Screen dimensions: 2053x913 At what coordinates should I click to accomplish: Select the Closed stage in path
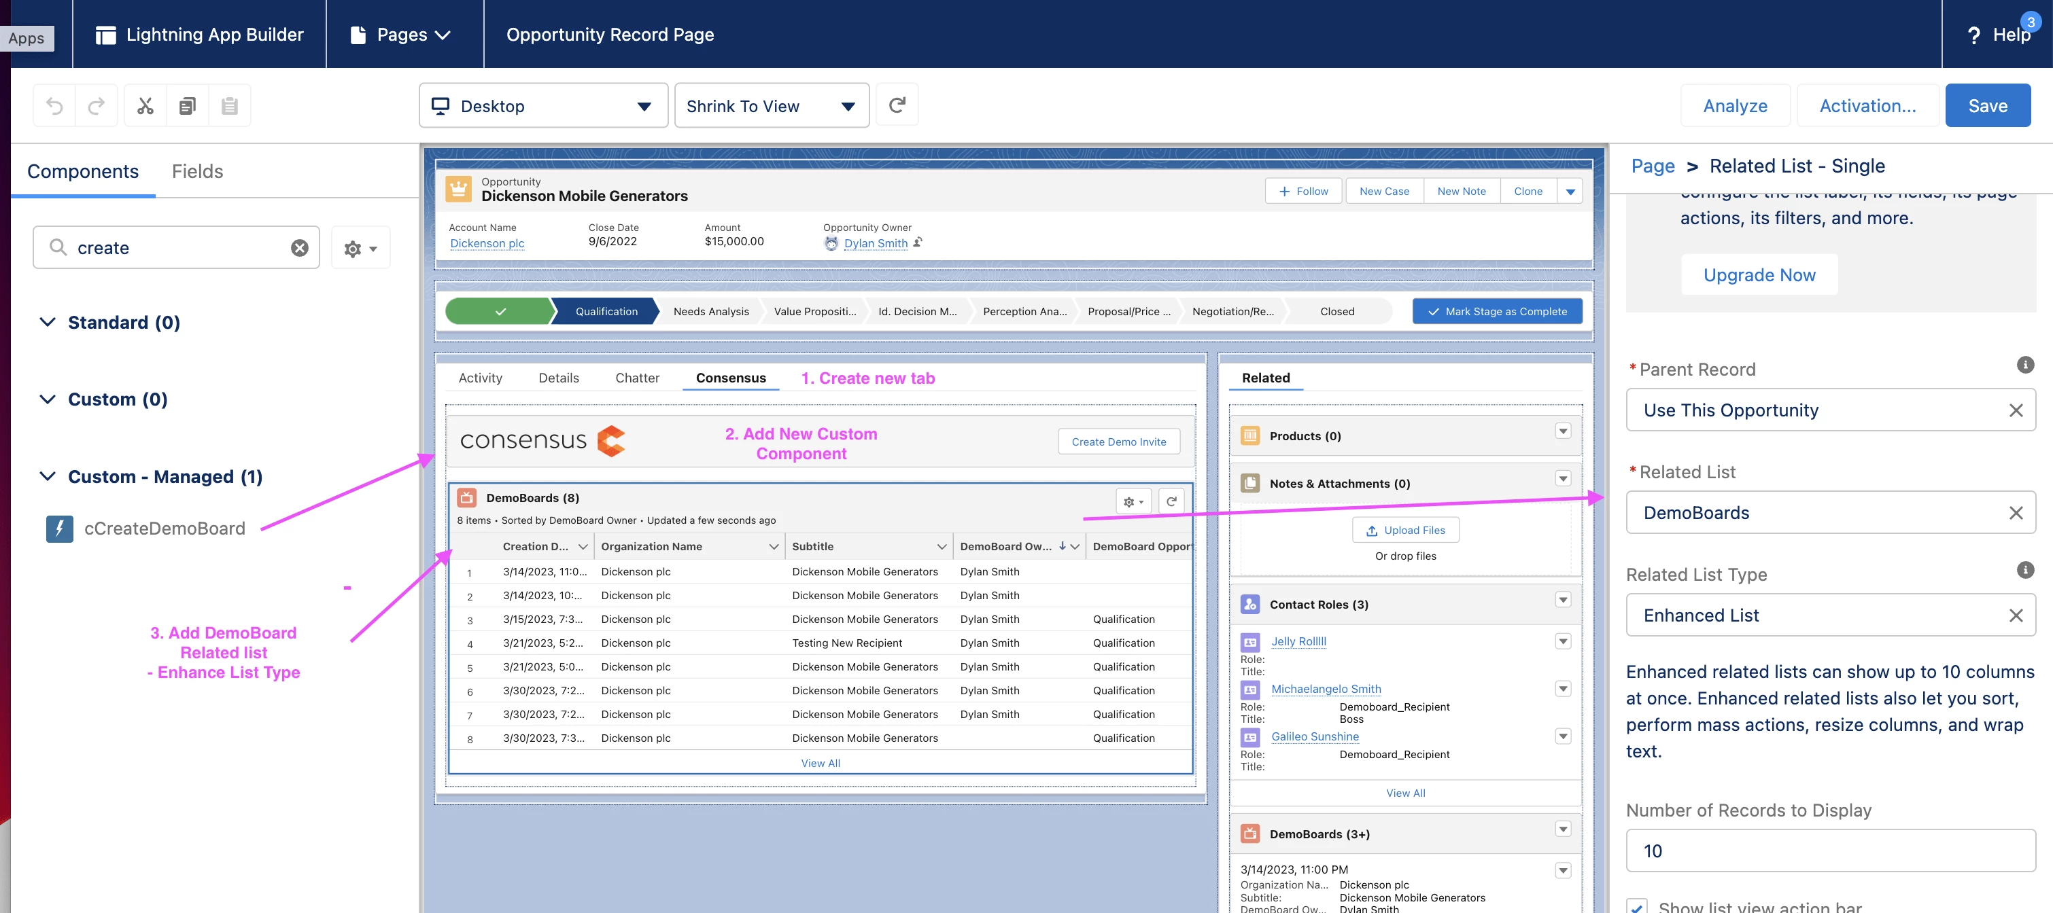click(x=1336, y=312)
